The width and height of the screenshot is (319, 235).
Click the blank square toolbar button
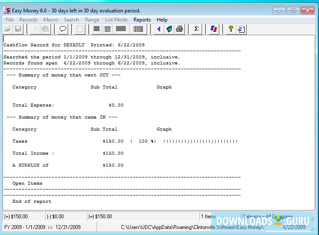coord(80,29)
